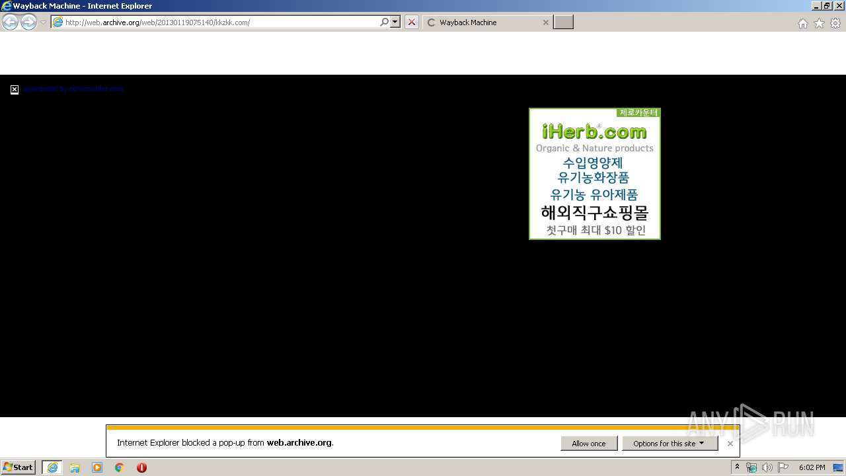Close the Wayback Machine tab
This screenshot has height=476, width=846.
click(545, 22)
